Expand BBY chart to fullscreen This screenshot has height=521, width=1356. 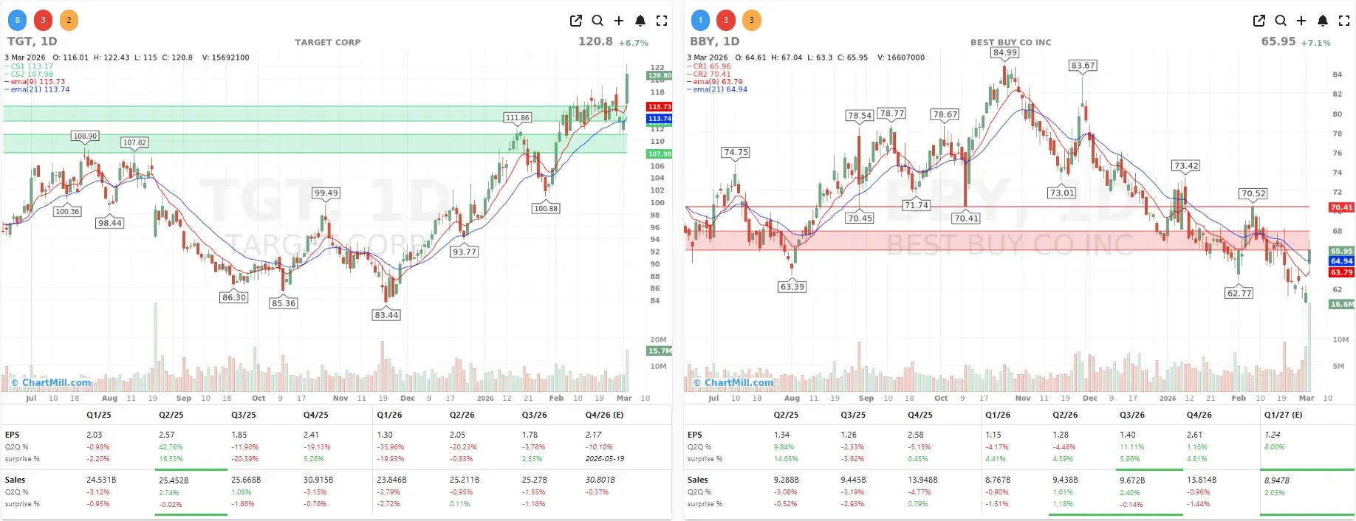click(1344, 21)
